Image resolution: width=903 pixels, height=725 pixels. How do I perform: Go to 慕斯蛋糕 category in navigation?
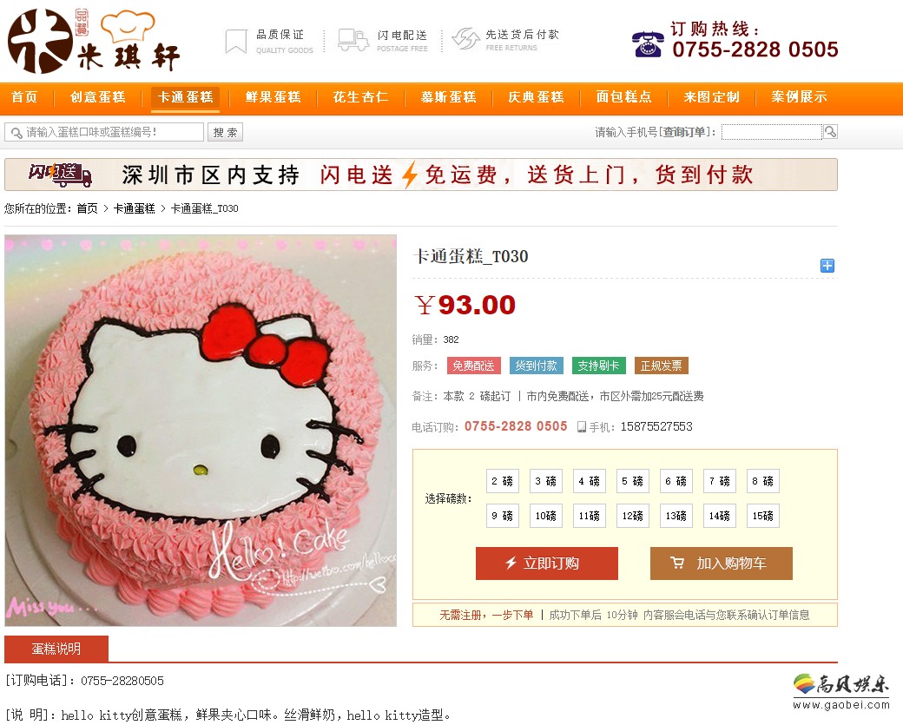(449, 96)
